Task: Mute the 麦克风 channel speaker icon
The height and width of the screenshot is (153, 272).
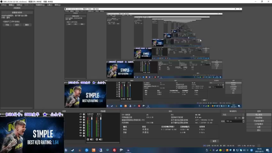Action: [x=100, y=139]
